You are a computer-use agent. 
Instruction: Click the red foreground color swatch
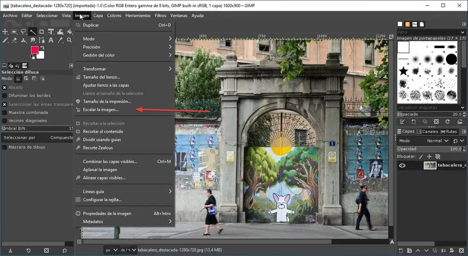click(35, 50)
